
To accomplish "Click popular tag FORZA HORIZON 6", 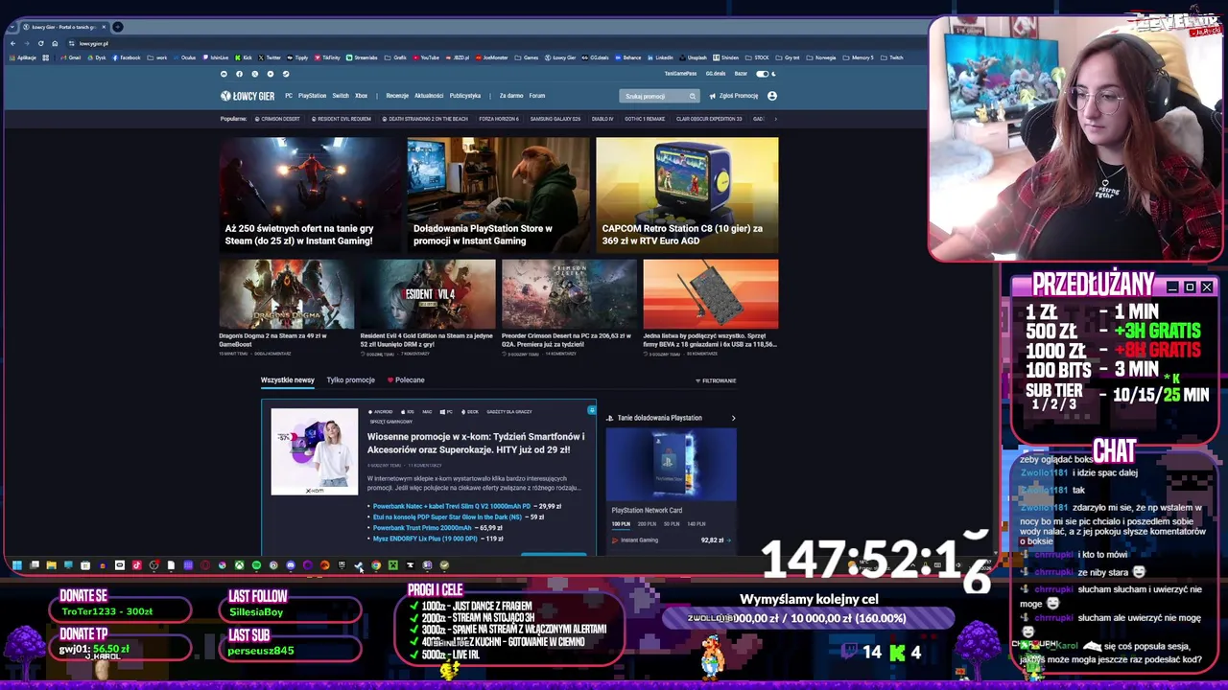I will coord(499,119).
